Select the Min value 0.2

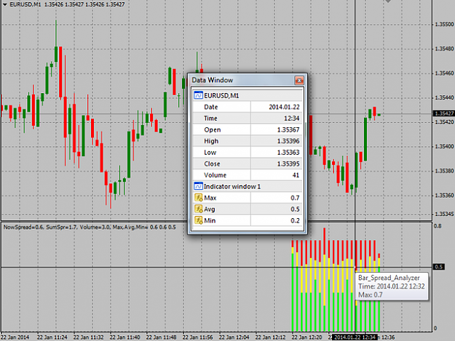(295, 220)
